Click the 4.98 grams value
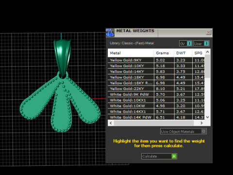The image size is (233, 175). [x=160, y=106]
